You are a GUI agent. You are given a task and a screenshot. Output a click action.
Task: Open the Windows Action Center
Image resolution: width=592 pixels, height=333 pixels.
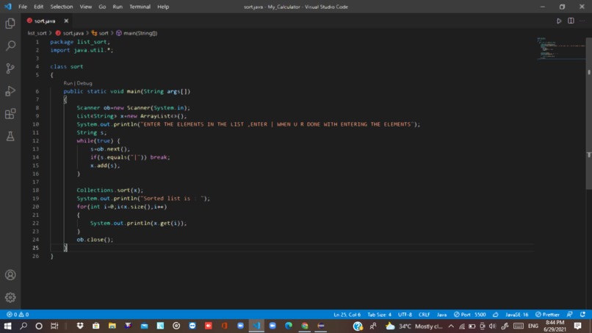click(x=577, y=326)
